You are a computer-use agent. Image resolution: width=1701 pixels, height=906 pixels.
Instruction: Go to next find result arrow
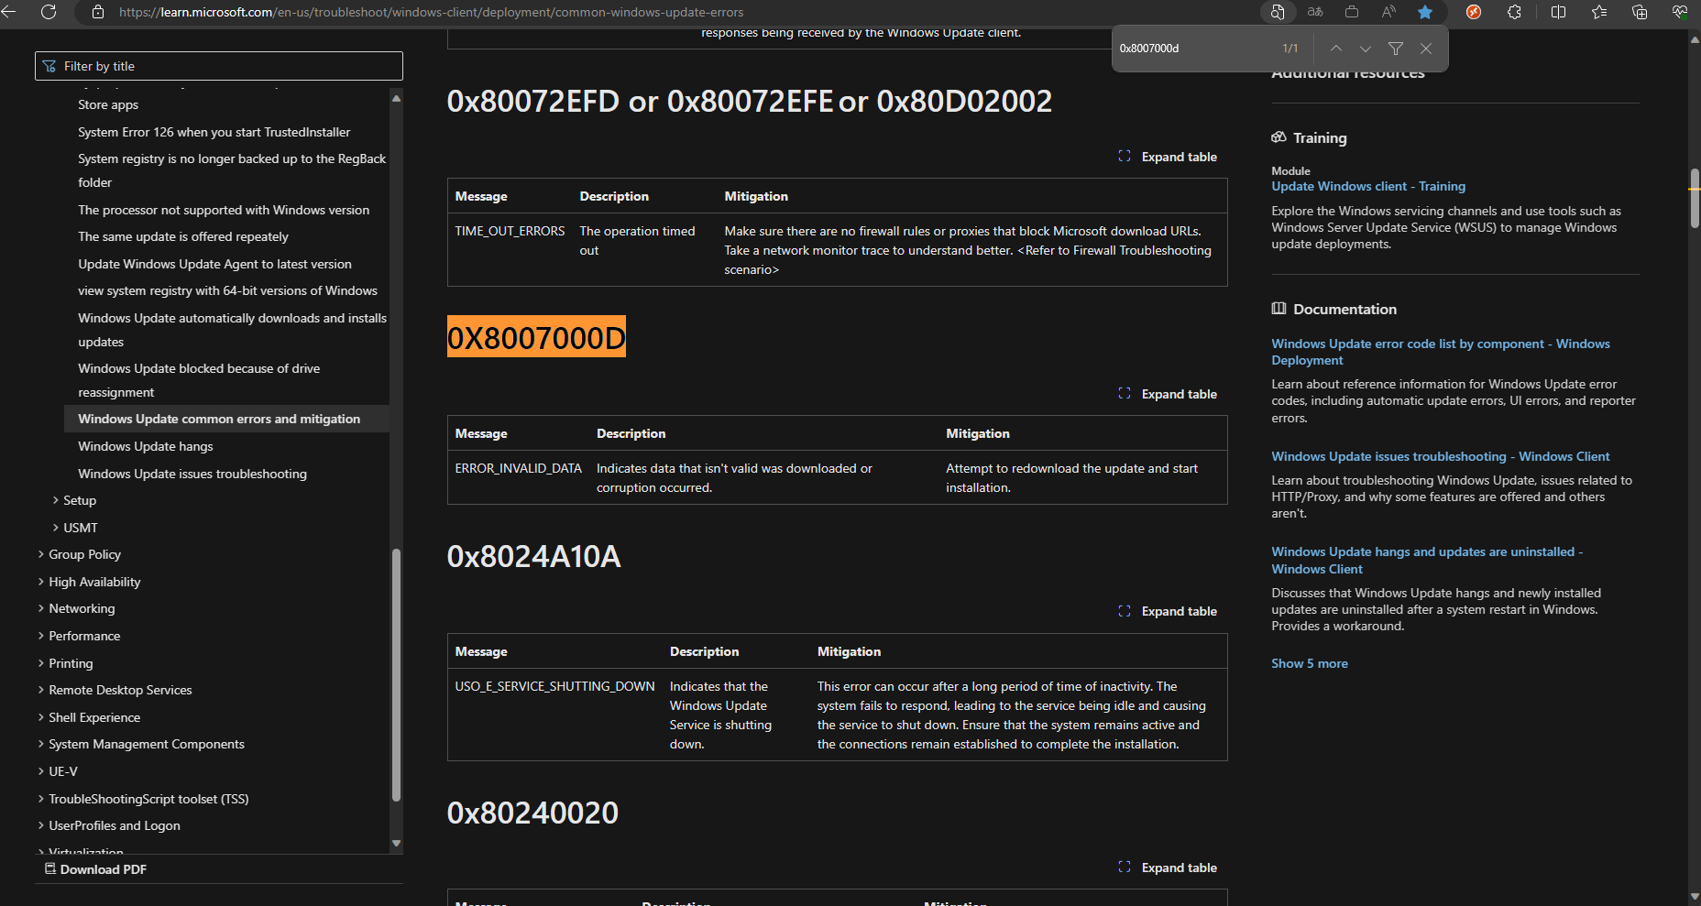pos(1366,49)
